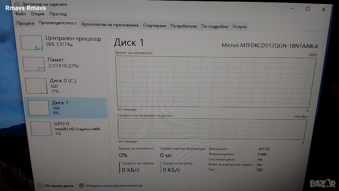The image size is (339, 191).
Task: Click the Task Manager icon in the title bar
Action: (x=17, y=4)
